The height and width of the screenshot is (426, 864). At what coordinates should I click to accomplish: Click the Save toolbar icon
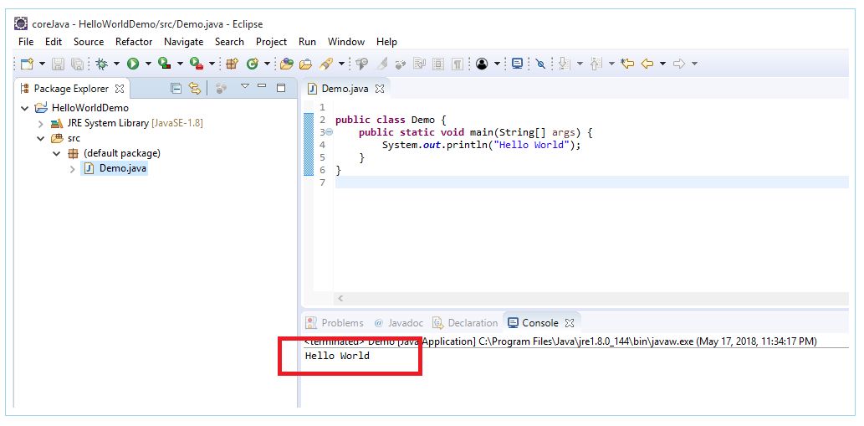58,64
